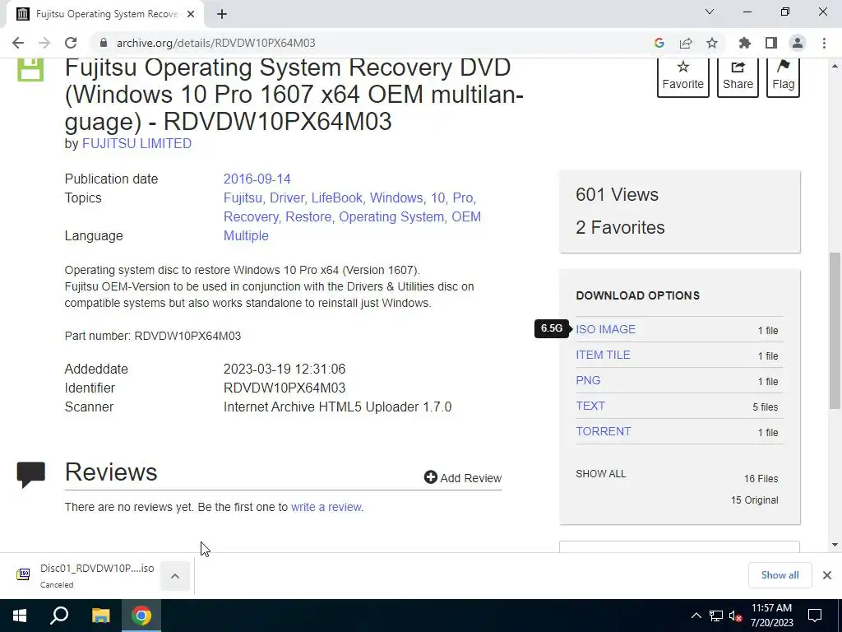Image resolution: width=842 pixels, height=632 pixels.
Task: Open the tab search chevron
Action: [710, 12]
